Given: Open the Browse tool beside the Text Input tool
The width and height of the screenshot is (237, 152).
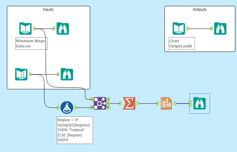Looking at the screenshot, I should tap(67, 74).
